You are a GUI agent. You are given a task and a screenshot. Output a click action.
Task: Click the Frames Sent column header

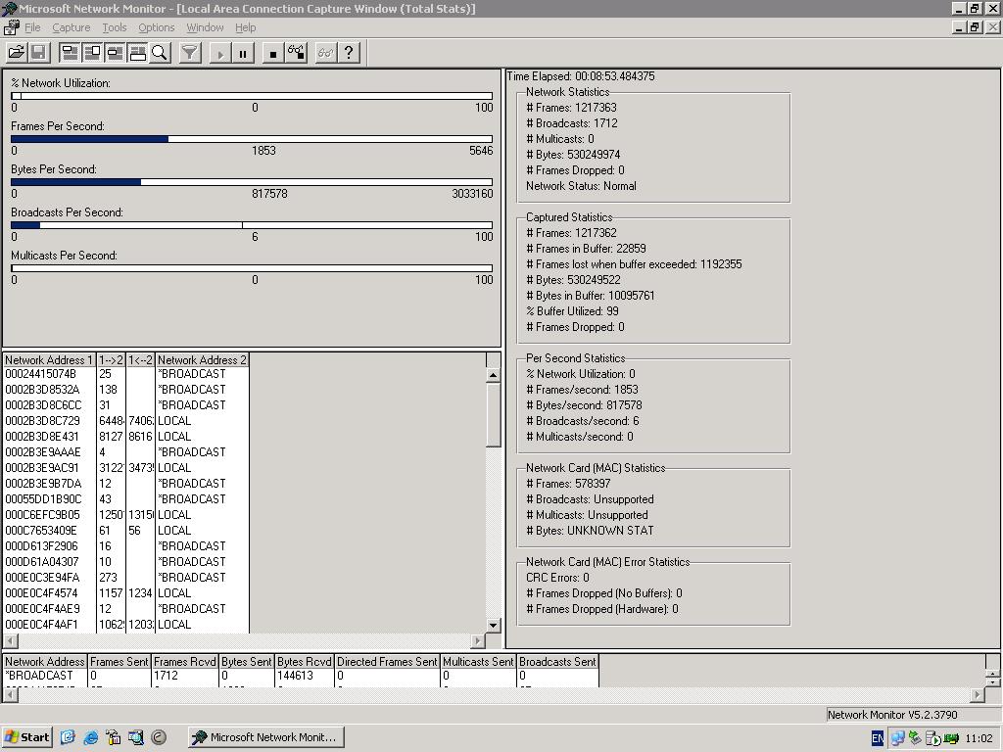coord(119,662)
